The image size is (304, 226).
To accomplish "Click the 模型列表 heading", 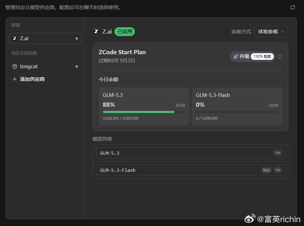I will [102, 139].
